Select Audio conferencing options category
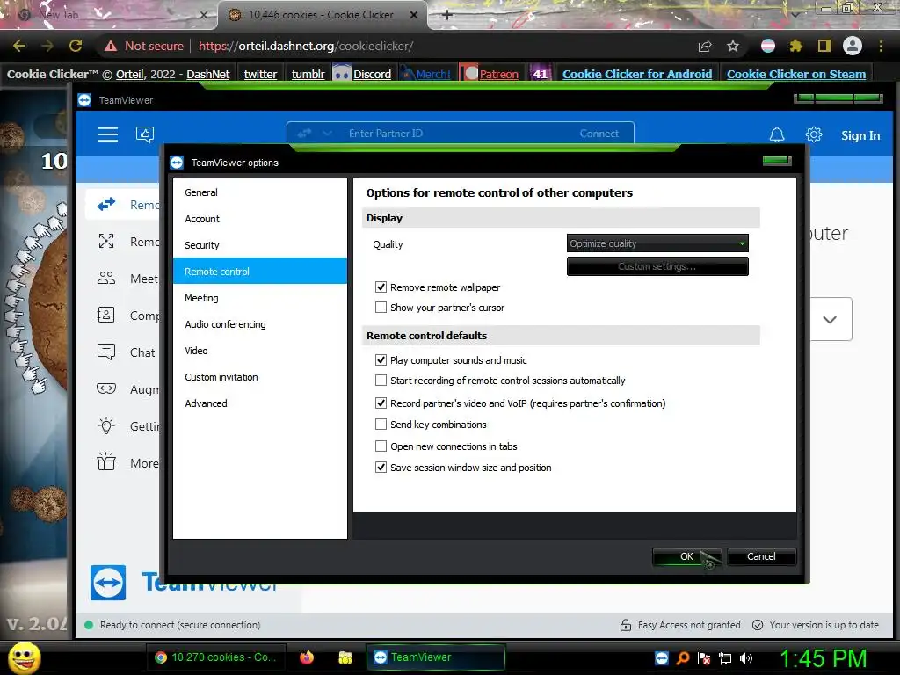900x675 pixels. pyautogui.click(x=259, y=324)
